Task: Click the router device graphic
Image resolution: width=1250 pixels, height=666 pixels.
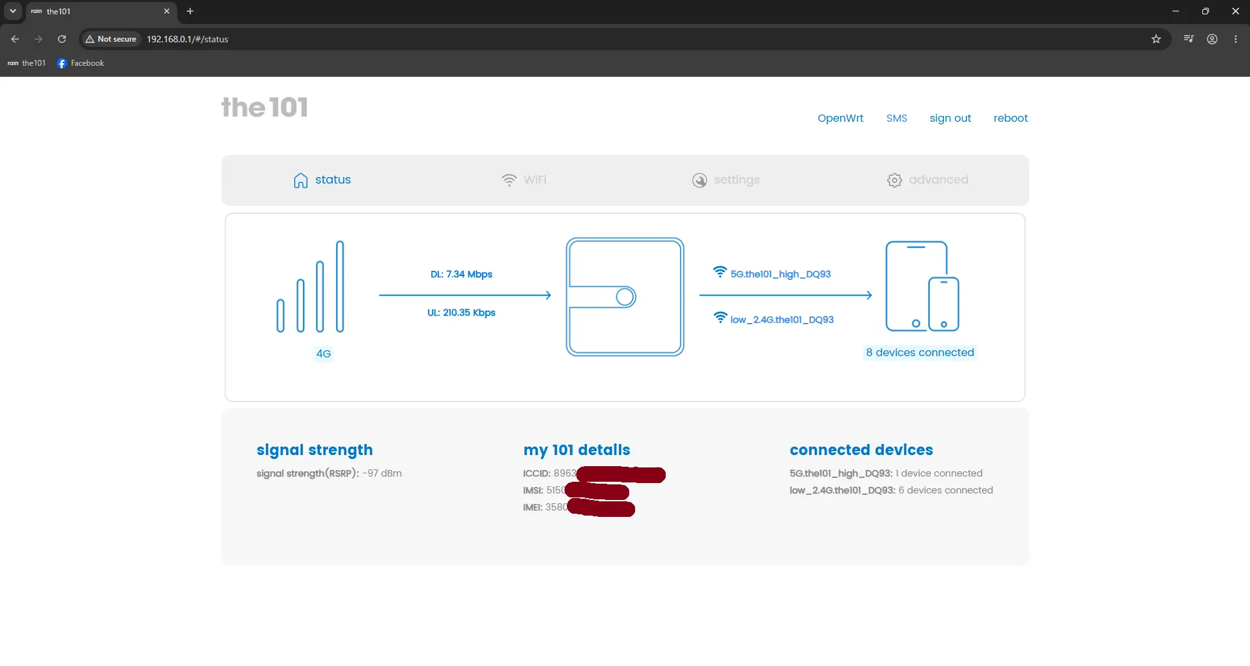Action: click(625, 296)
